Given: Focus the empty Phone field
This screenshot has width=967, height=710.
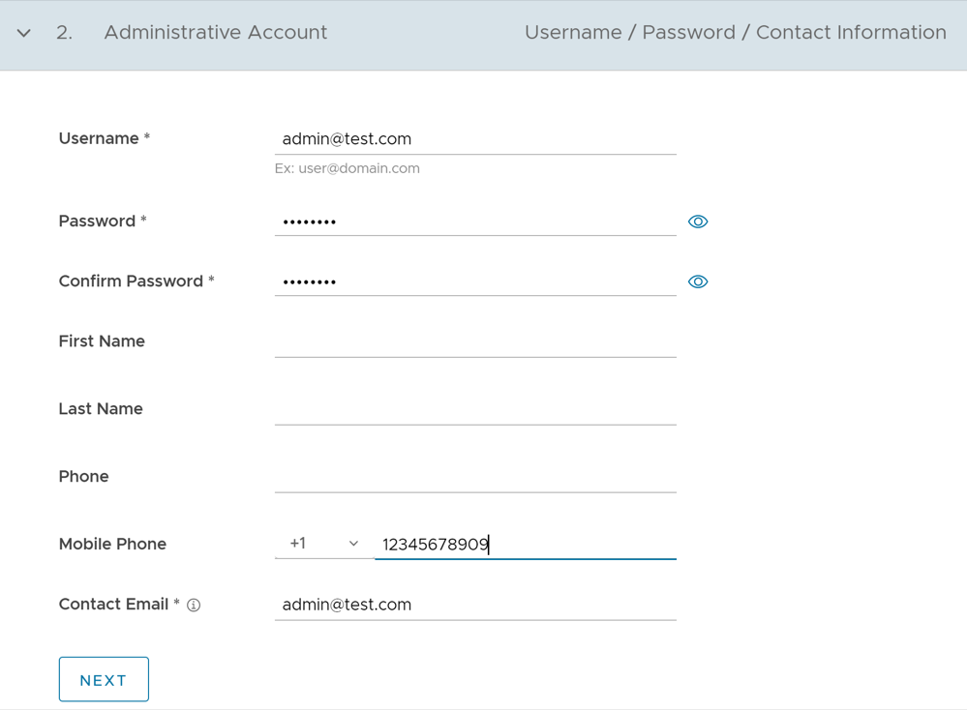Looking at the screenshot, I should (x=474, y=477).
